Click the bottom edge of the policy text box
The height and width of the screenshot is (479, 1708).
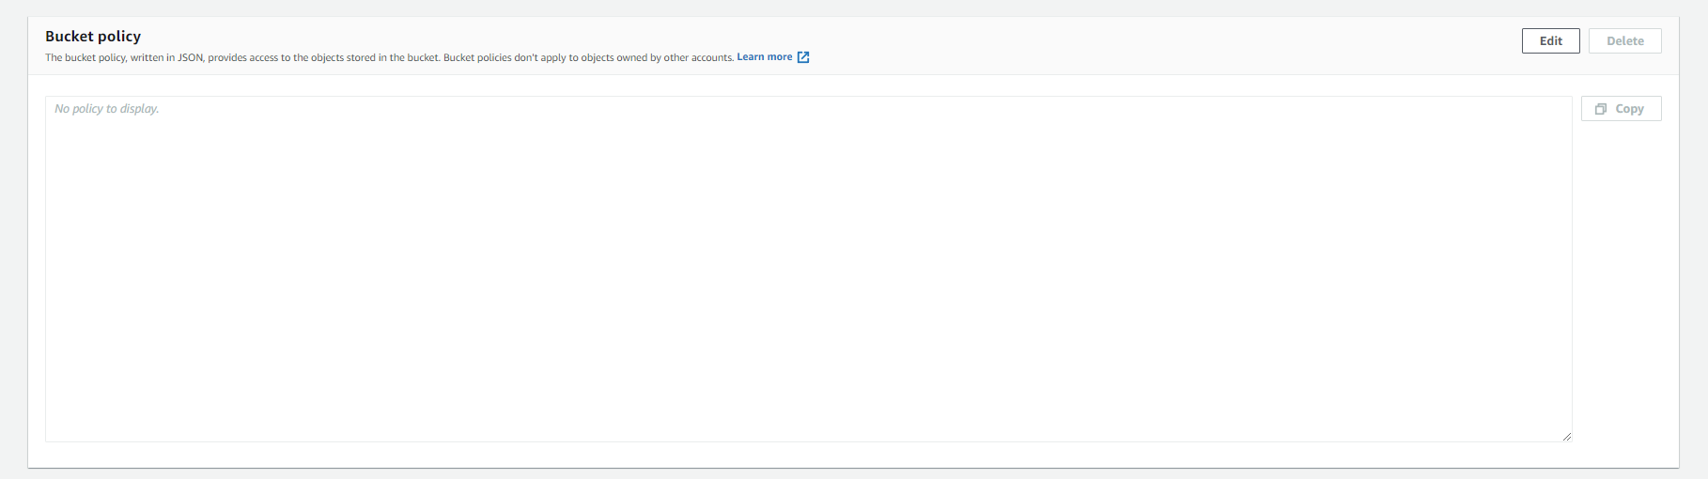click(x=808, y=441)
